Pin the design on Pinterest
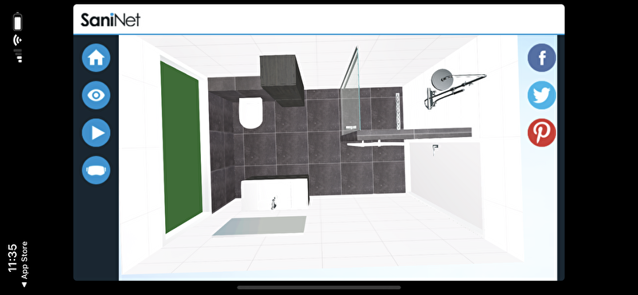This screenshot has width=638, height=295. [x=542, y=132]
